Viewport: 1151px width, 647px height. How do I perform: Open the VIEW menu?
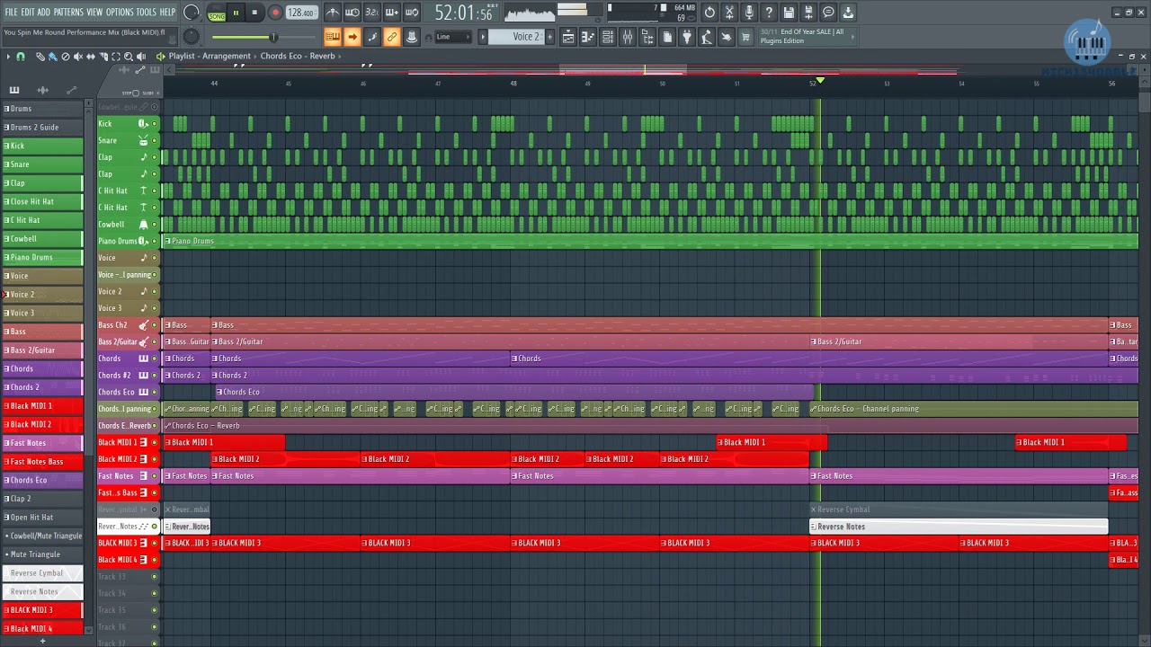(x=94, y=13)
